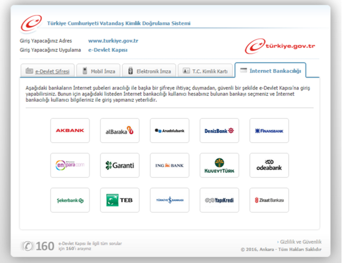This screenshot has width=342, height=263.
Task: Open the www.turkiye.gov.tr address link
Action: tap(113, 41)
